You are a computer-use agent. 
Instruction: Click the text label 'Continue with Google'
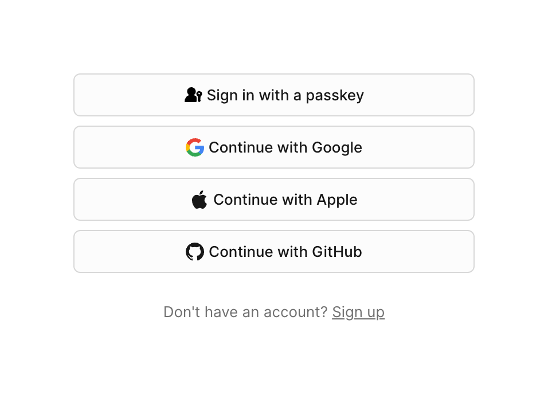tap(285, 147)
